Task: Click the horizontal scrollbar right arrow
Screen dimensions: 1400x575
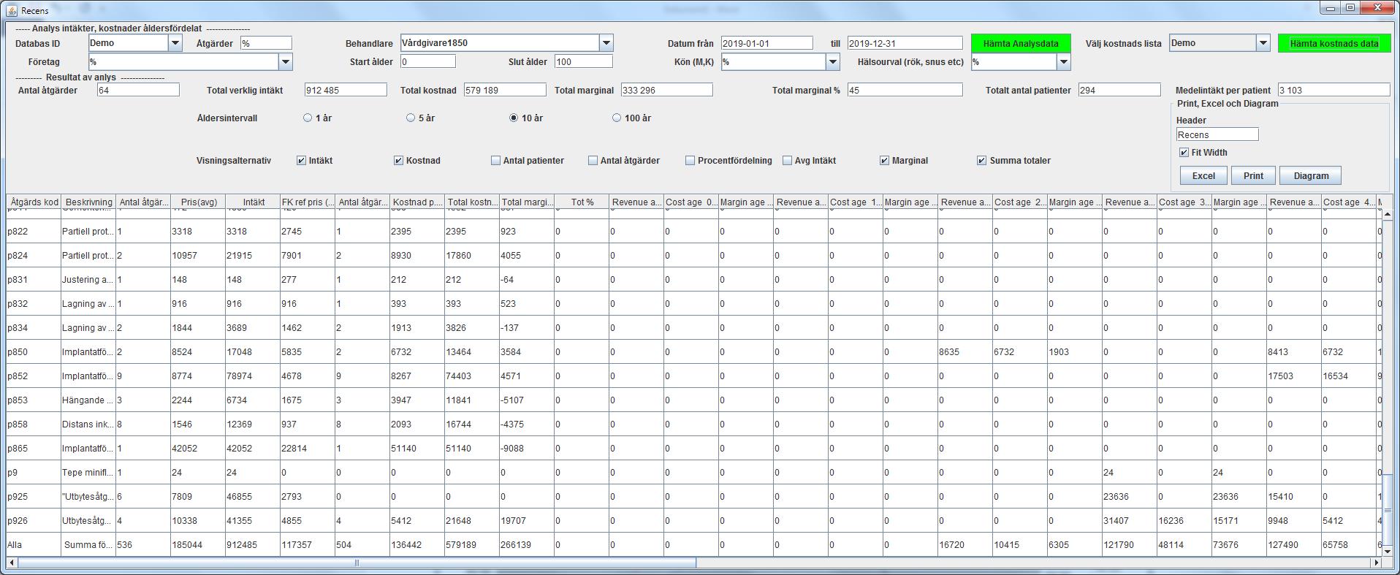Action: click(x=1376, y=563)
